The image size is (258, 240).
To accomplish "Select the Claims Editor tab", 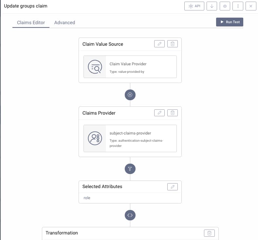I will 31,23.
